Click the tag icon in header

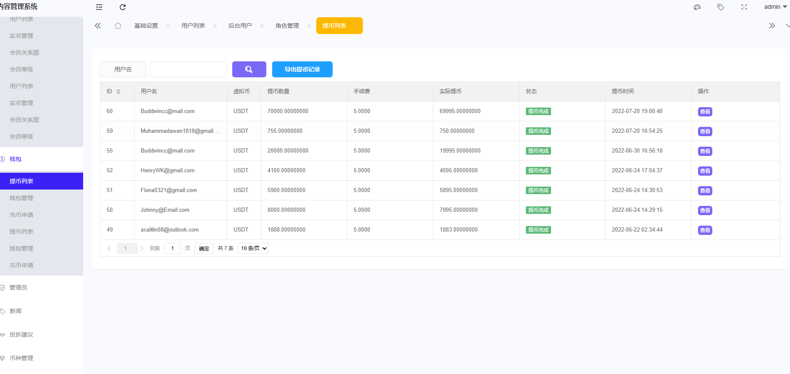coord(721,7)
